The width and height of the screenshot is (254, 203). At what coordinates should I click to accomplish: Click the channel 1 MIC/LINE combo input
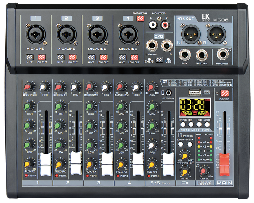pos(36,34)
